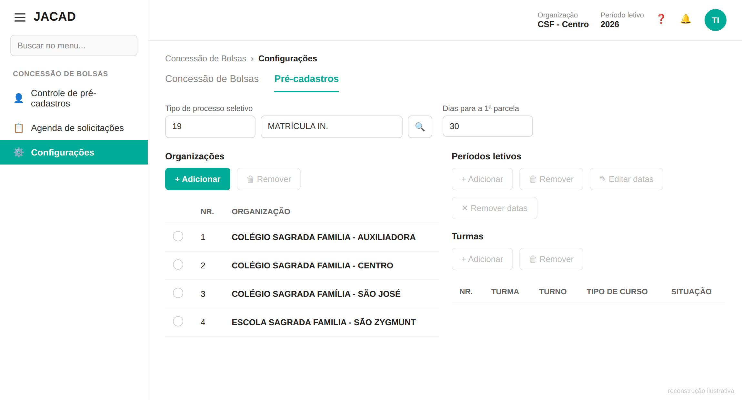
Task: Click the TI user avatar
Action: tap(715, 20)
